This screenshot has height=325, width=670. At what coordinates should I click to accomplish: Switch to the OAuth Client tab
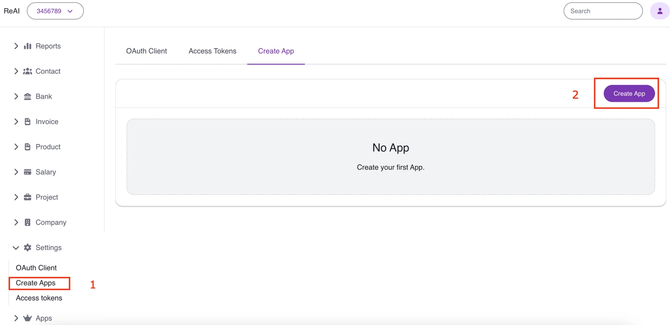[x=146, y=51]
